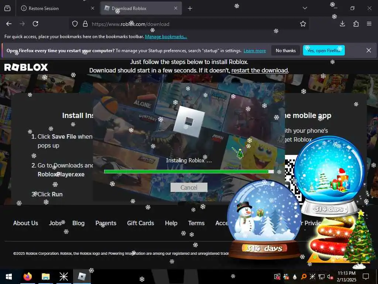Click the RobloxPlayer.exe instruction text

(x=61, y=175)
